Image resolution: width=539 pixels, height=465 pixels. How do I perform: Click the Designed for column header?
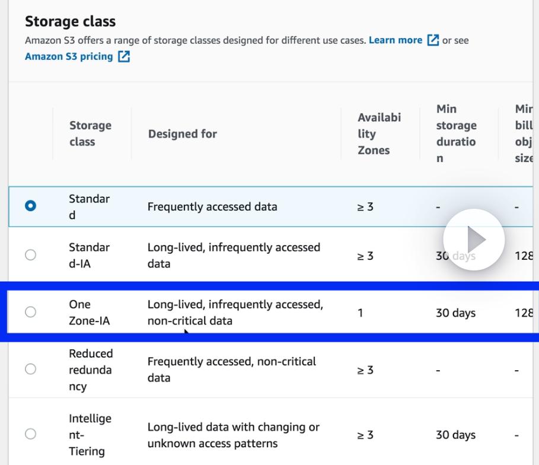(183, 134)
